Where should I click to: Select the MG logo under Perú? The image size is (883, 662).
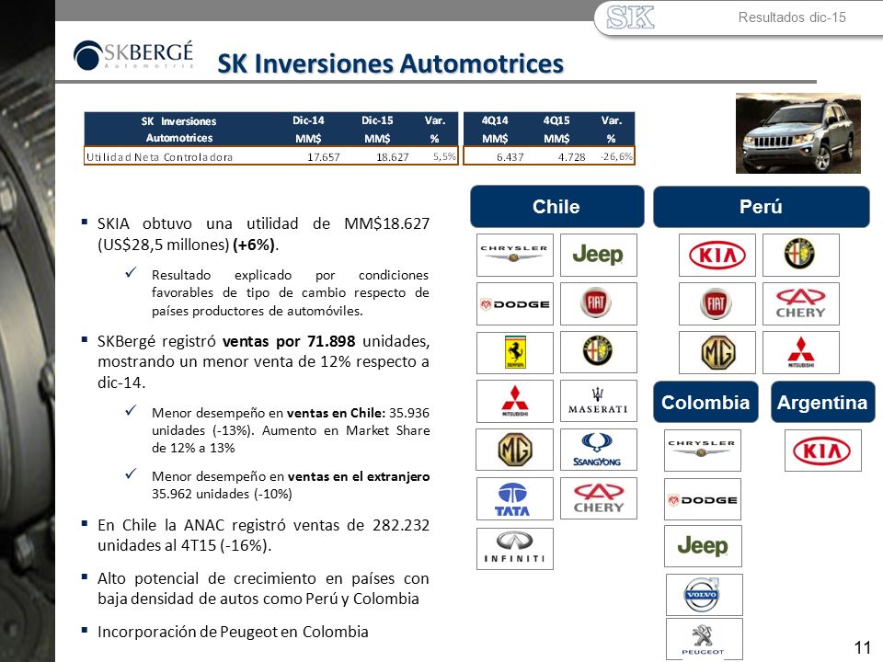pos(717,353)
